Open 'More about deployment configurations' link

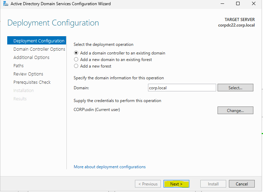coord(109,167)
